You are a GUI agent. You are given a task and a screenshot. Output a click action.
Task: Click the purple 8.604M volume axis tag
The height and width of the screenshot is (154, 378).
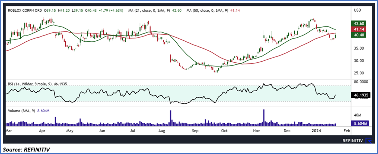360,123
